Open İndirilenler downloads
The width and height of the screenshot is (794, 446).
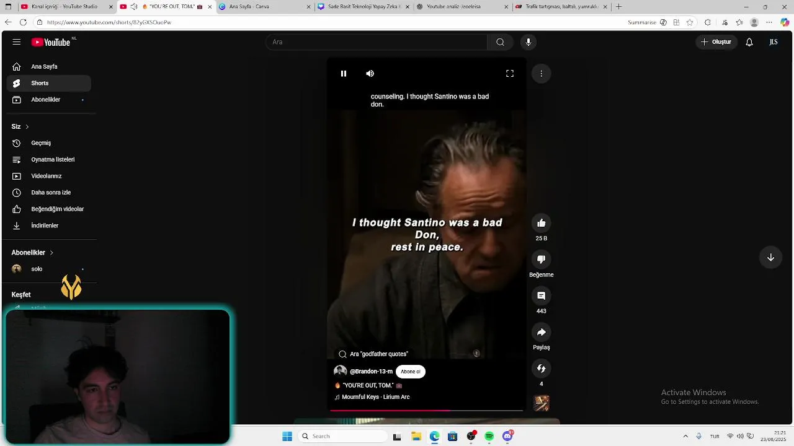tap(49, 225)
